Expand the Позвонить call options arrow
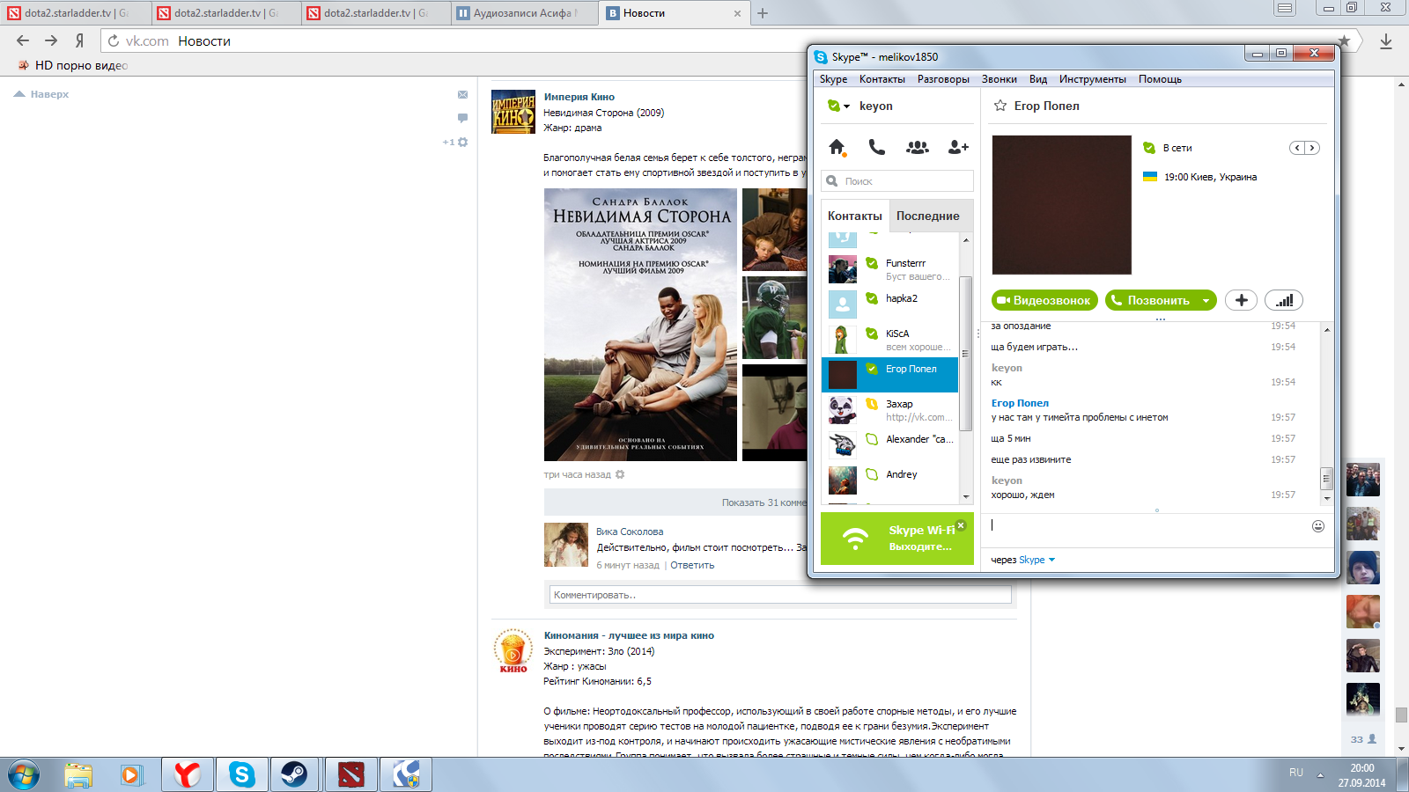This screenshot has width=1409, height=792. click(1206, 300)
